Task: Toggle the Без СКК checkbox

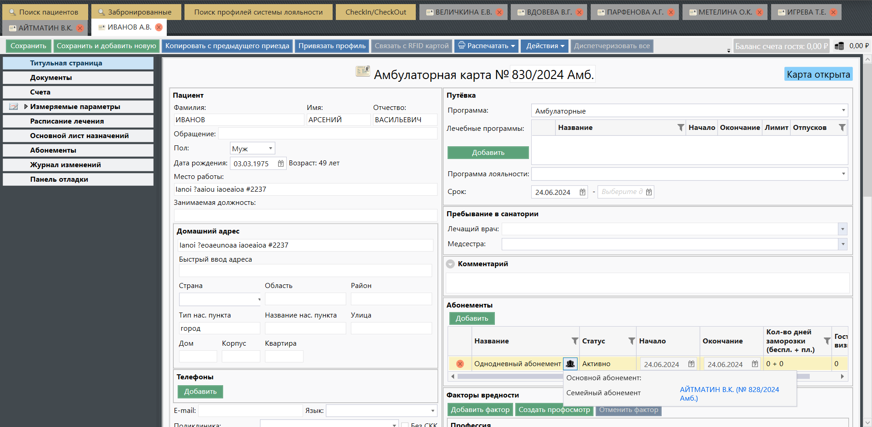Action: [x=405, y=425]
